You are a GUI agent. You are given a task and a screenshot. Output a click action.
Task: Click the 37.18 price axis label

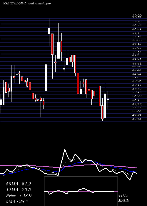137,36
